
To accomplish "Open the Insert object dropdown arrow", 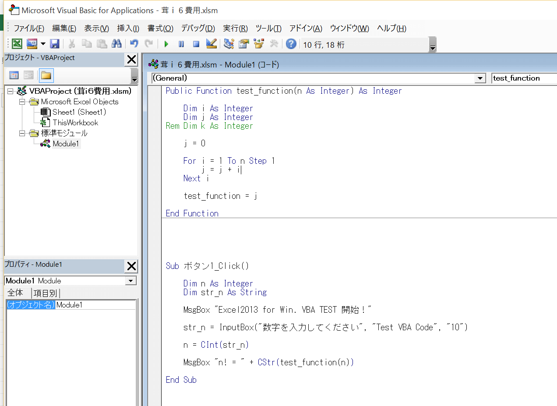I will pos(43,44).
